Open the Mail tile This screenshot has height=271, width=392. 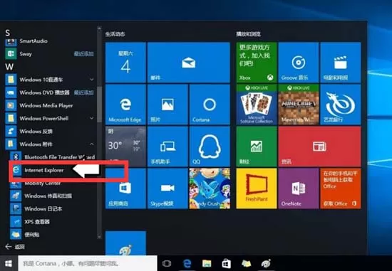(188, 63)
